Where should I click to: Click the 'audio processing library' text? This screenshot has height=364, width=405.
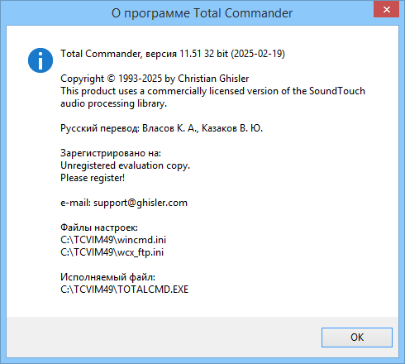point(113,103)
